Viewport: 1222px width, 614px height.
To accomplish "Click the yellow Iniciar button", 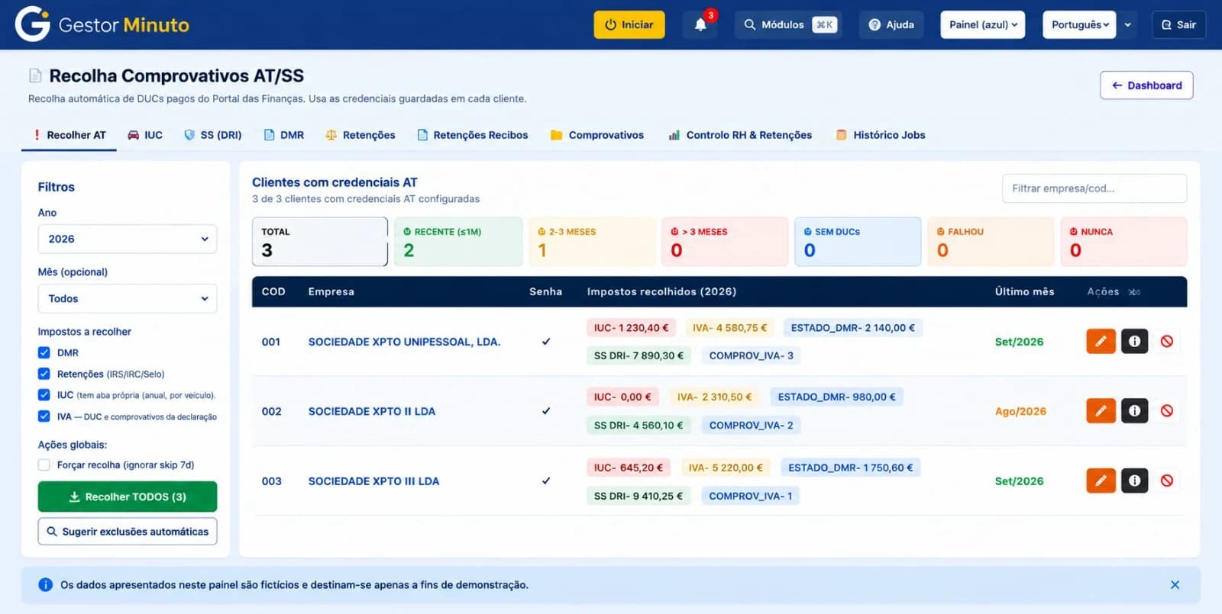I will pos(629,24).
